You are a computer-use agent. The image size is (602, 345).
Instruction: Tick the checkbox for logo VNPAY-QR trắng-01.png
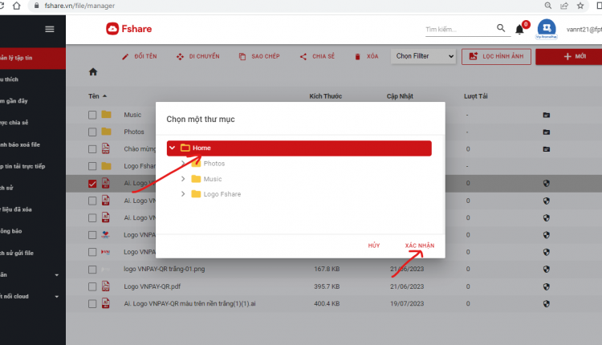(x=92, y=270)
